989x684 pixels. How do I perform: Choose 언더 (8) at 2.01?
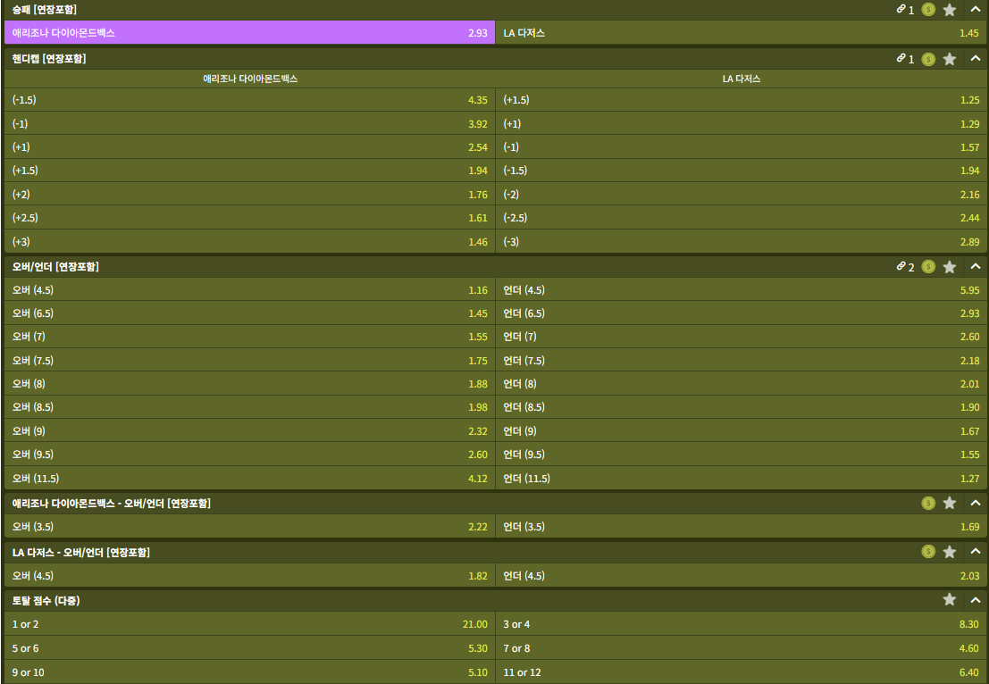tap(742, 384)
